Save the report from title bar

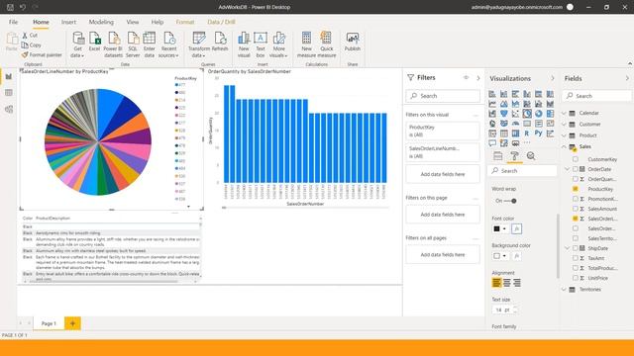point(11,7)
